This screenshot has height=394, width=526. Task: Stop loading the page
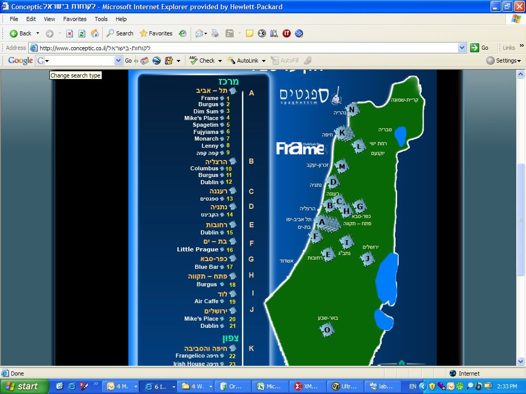pos(69,33)
